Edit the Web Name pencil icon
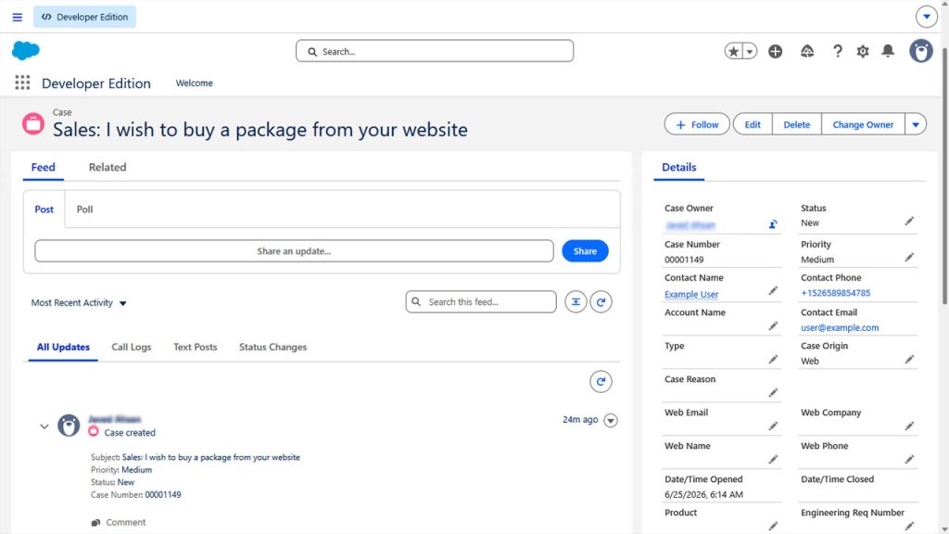Screen dimensions: 949x534 click(x=773, y=460)
